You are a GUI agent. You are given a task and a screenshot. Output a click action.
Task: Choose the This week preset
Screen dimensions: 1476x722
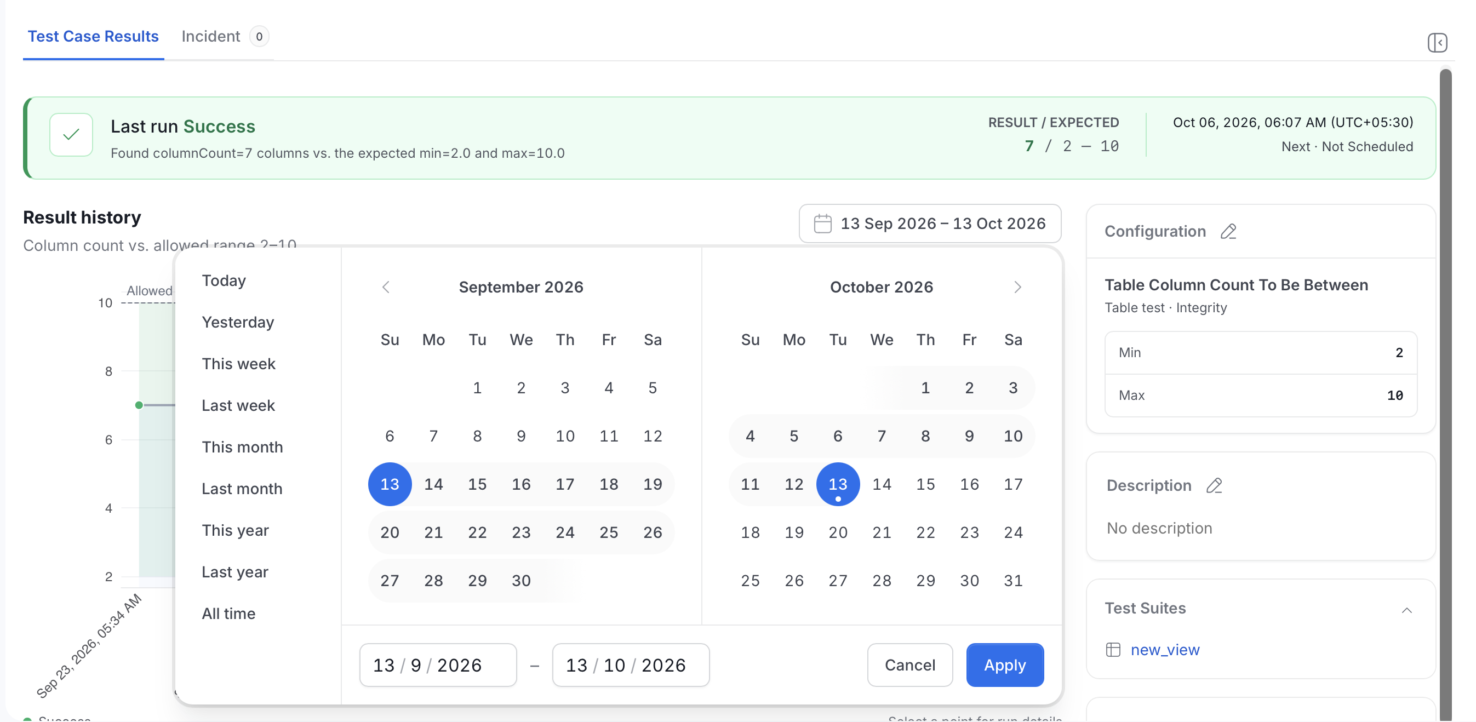pyautogui.click(x=238, y=363)
